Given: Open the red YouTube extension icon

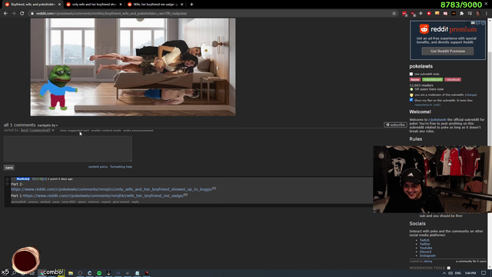Looking at the screenshot, I should [429, 14].
